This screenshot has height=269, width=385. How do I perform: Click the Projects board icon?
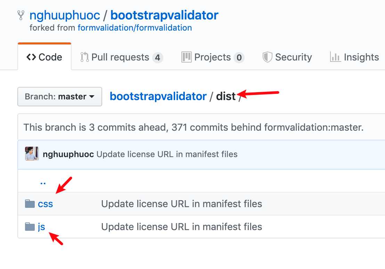[186, 57]
